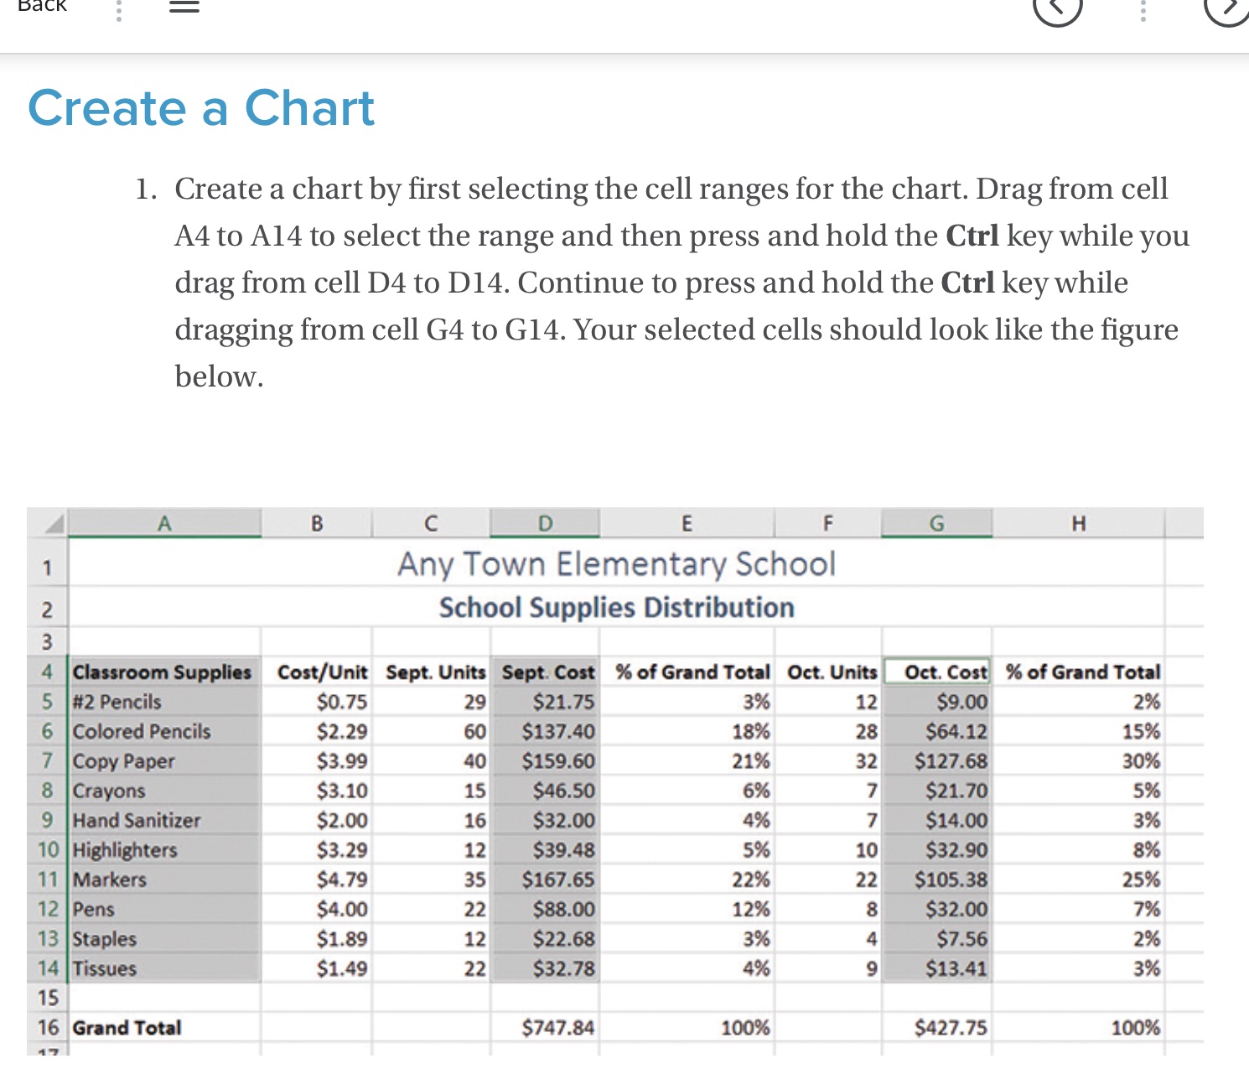This screenshot has height=1069, width=1249.
Task: Select column header G in the figure
Action: click(935, 522)
